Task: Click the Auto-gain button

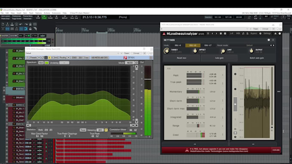Action: pos(219,58)
